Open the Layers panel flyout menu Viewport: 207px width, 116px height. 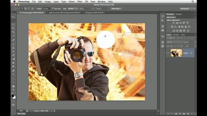click(195, 35)
